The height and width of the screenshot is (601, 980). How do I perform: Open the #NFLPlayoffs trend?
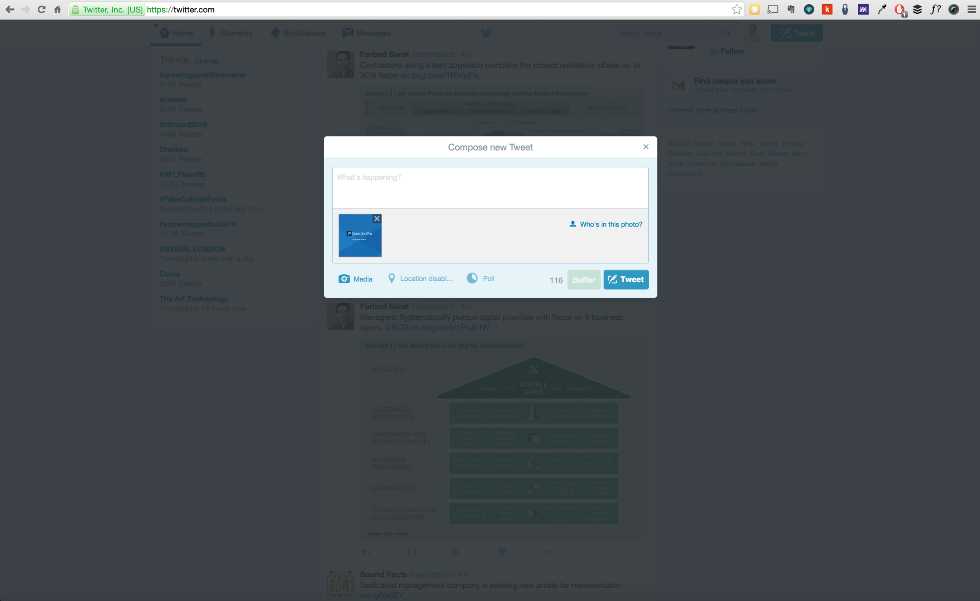tap(183, 174)
